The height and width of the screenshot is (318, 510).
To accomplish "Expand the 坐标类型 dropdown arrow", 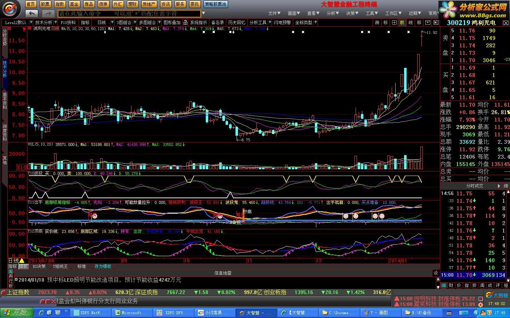I will click(x=315, y=22).
